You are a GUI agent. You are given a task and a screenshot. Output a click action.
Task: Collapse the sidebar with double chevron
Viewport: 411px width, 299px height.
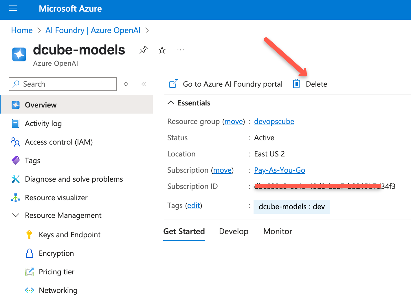144,84
